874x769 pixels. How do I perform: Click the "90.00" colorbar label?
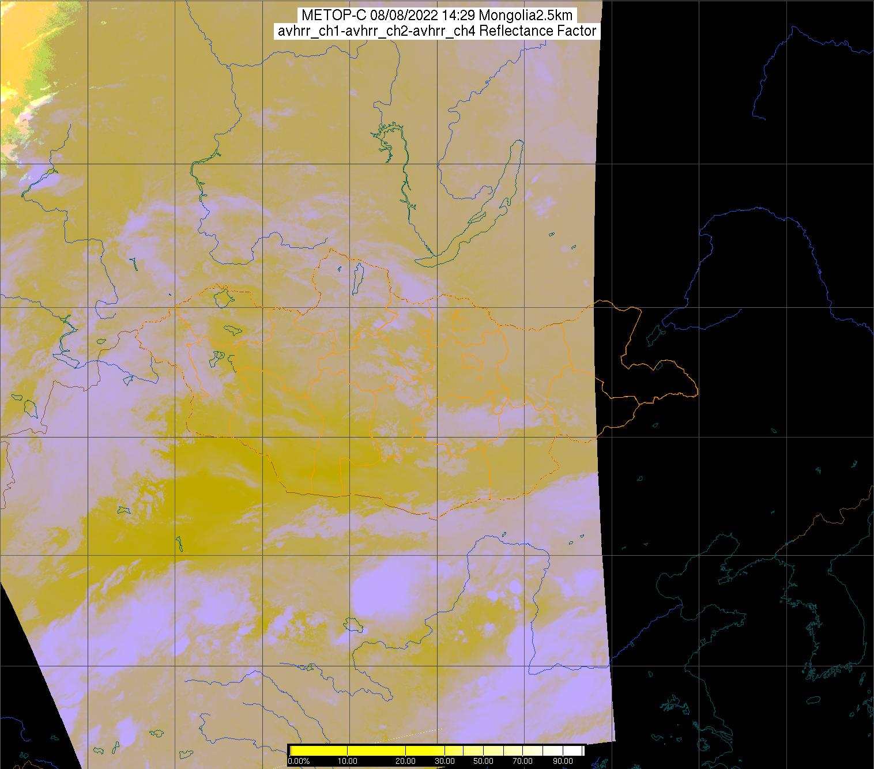pos(563,761)
